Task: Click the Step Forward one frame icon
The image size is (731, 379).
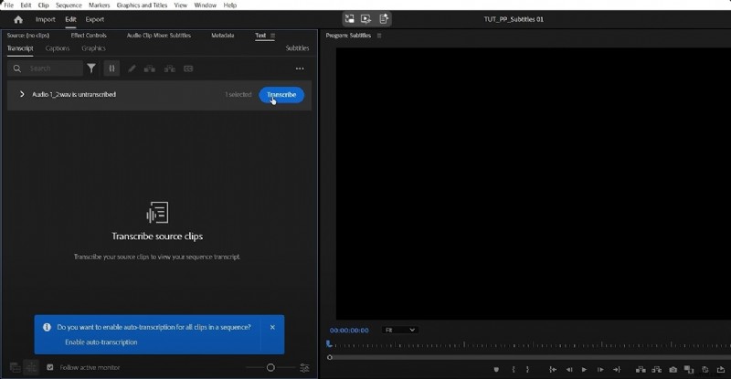Action: click(600, 370)
